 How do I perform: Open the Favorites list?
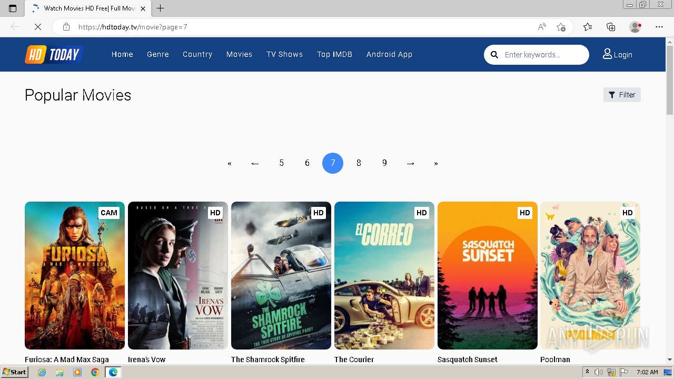click(588, 27)
